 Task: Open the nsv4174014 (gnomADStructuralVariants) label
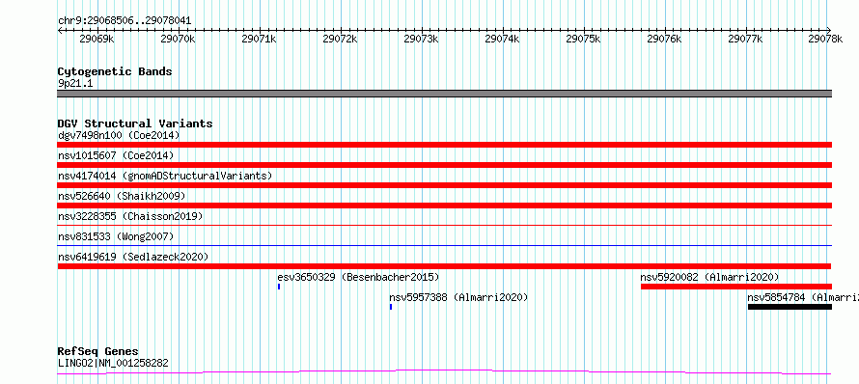pos(165,176)
